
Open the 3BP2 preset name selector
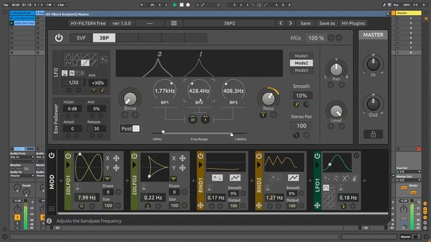point(229,24)
